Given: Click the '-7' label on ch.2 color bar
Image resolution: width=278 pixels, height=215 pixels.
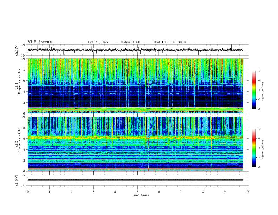Looking at the screenshot, I should pyautogui.click(x=259, y=167).
